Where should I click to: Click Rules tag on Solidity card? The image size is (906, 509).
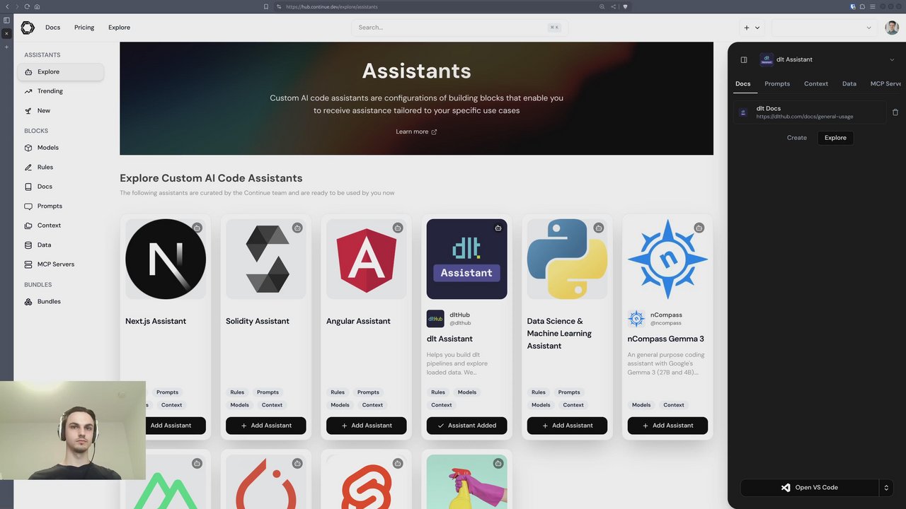click(x=237, y=392)
